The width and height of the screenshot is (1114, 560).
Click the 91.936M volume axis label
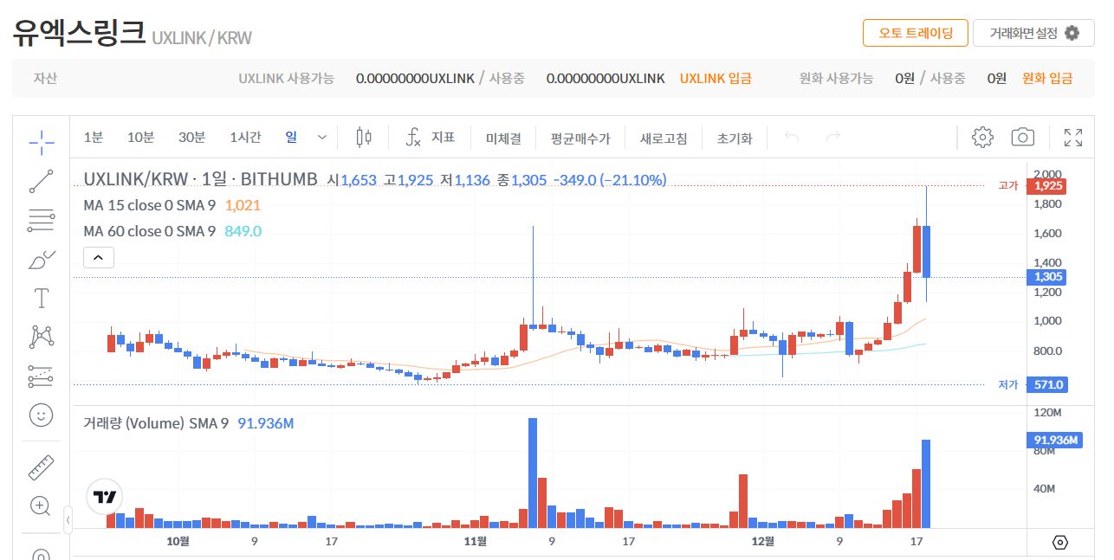tap(1056, 441)
